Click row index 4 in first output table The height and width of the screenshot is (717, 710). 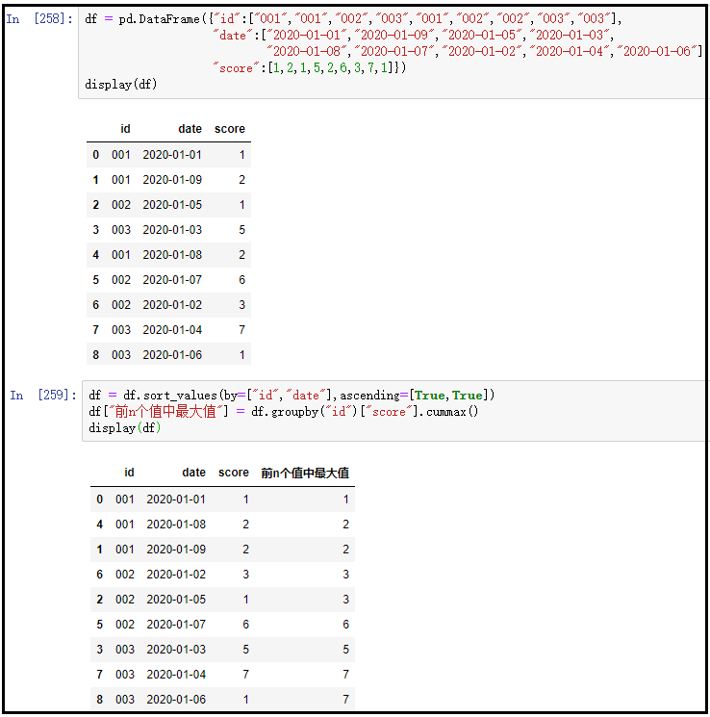pos(95,255)
